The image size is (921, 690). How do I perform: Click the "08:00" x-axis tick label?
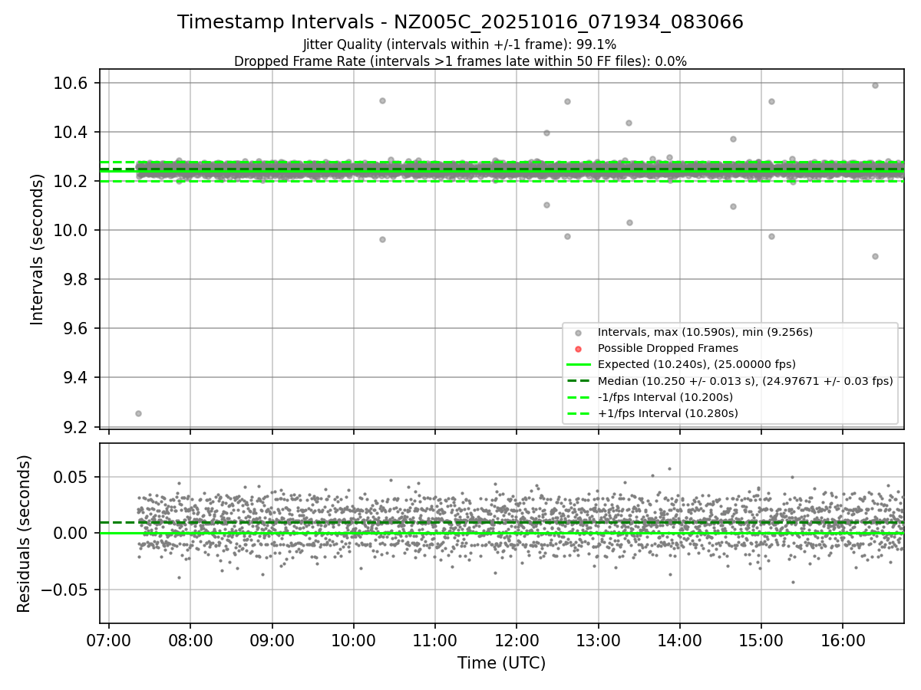click(x=190, y=640)
